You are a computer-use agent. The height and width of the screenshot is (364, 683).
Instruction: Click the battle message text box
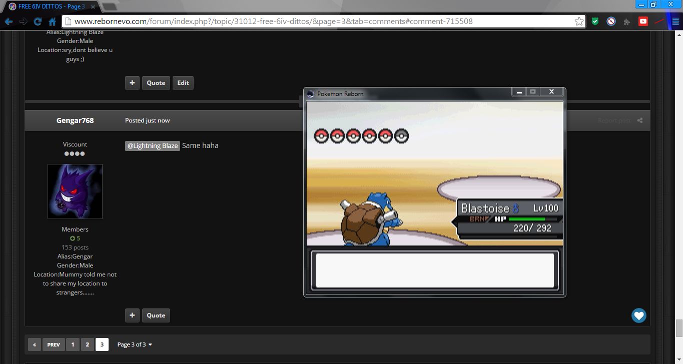pos(435,270)
